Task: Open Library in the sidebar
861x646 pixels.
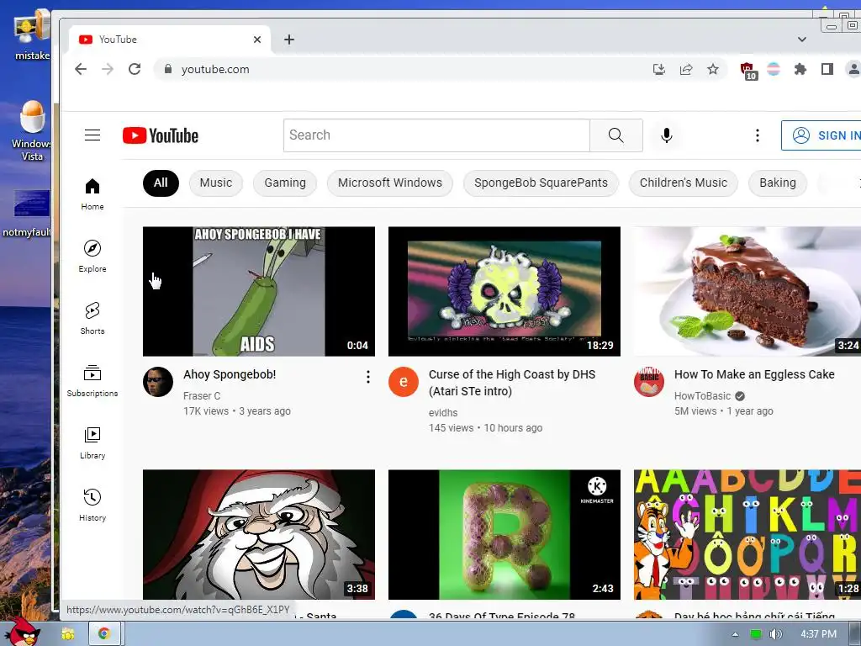Action: (92, 443)
